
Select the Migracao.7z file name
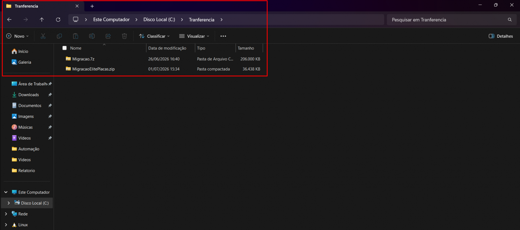pos(83,59)
